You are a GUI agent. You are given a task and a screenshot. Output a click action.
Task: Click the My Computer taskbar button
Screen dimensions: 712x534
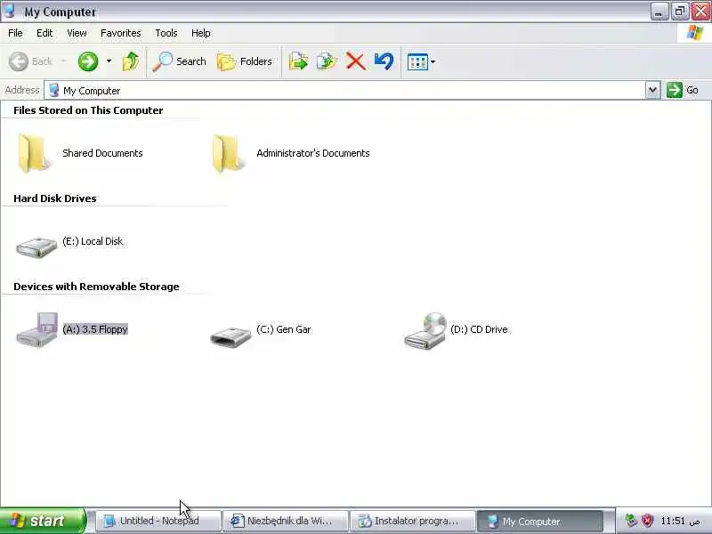click(x=540, y=521)
